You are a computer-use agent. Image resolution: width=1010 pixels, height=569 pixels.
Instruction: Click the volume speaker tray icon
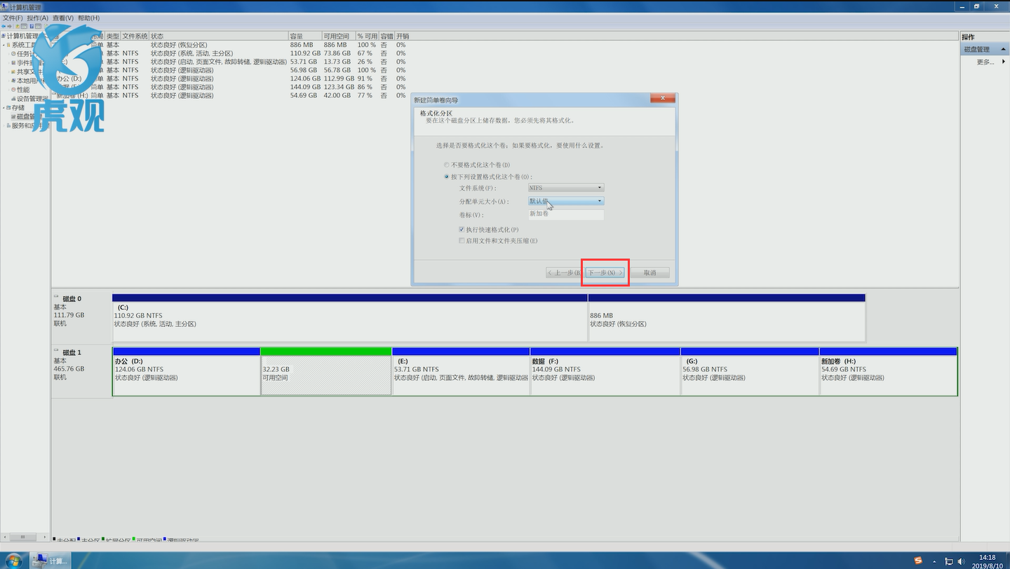(x=959, y=561)
